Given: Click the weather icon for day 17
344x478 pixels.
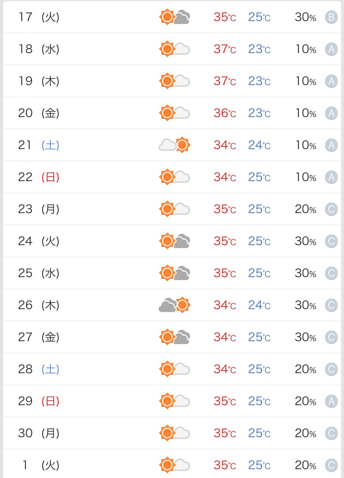Looking at the screenshot, I should pos(174,17).
